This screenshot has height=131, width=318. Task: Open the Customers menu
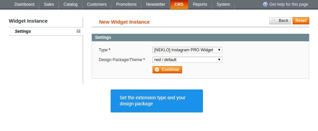click(x=97, y=4)
